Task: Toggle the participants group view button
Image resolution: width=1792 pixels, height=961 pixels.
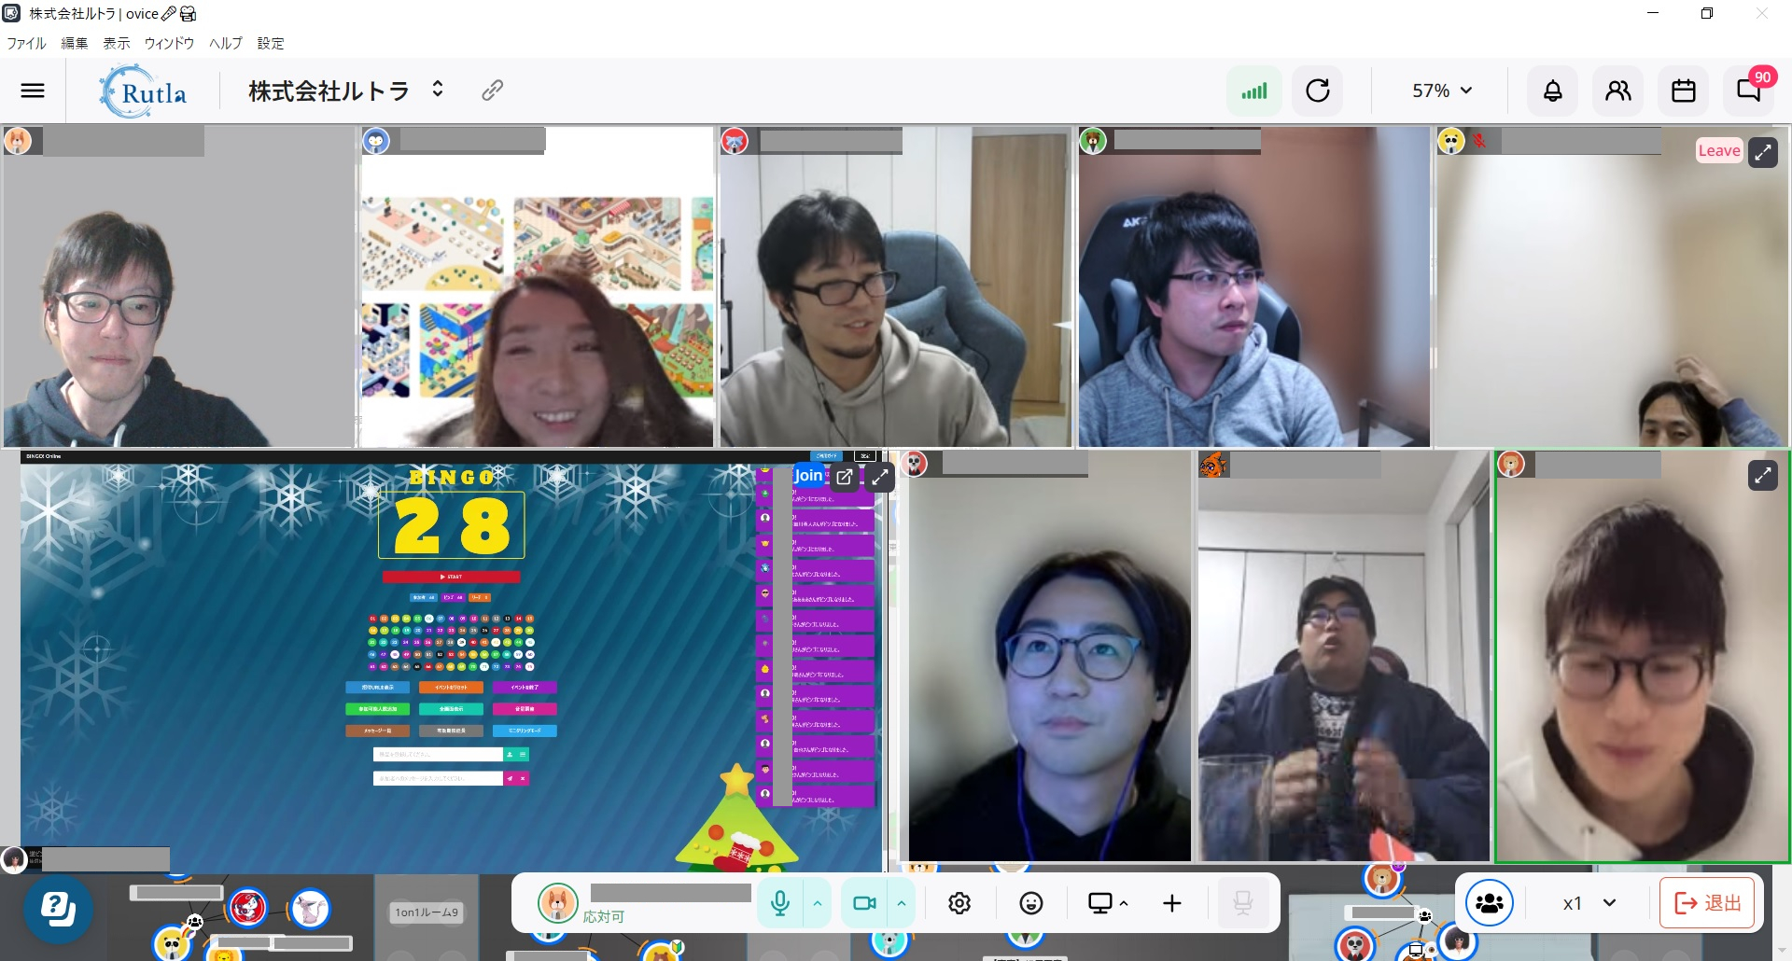Action: [1489, 903]
